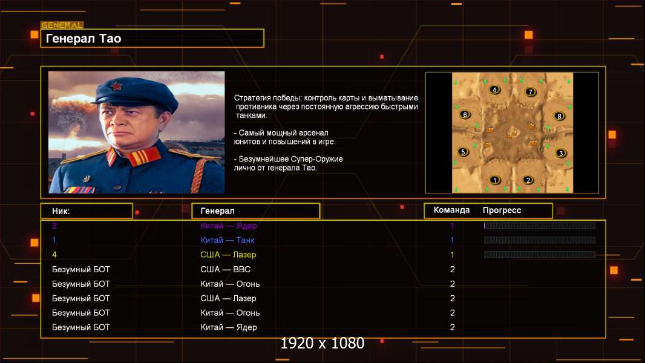Select start position 4 on the minimap
This screenshot has height=363, width=645.
point(494,90)
